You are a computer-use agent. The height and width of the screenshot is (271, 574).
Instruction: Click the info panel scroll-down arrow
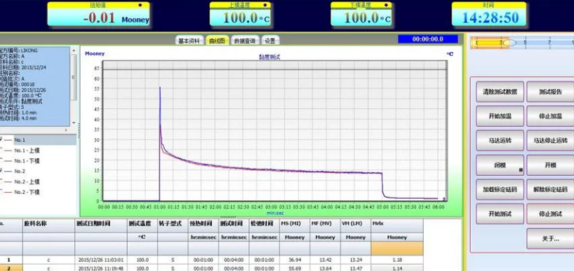[74, 123]
